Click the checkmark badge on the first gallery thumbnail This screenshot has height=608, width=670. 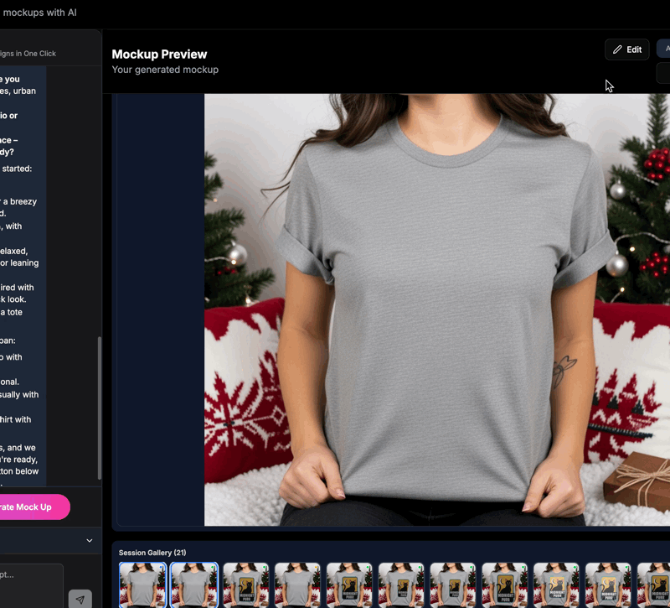(x=161, y=568)
